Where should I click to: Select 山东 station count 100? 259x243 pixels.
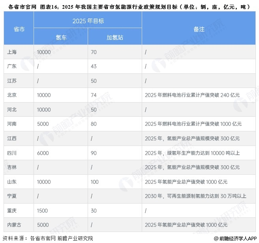[x=94, y=182]
